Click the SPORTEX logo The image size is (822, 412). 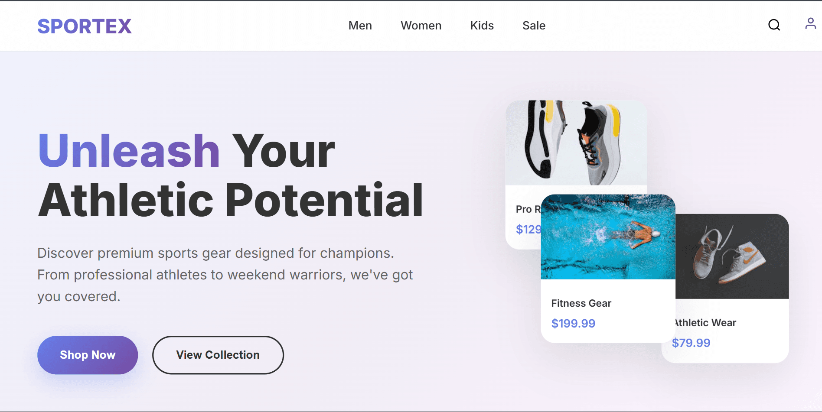[x=85, y=26]
